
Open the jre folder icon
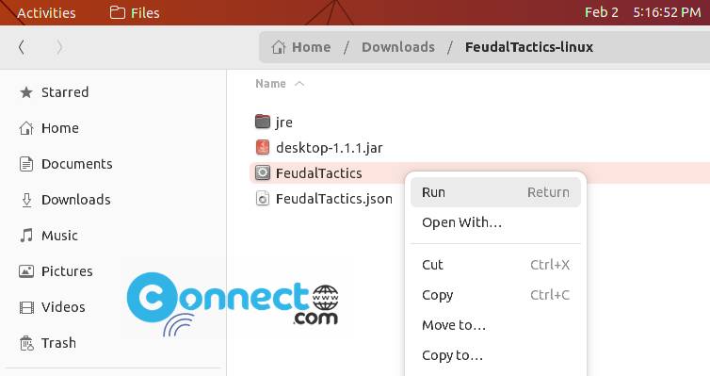point(263,122)
